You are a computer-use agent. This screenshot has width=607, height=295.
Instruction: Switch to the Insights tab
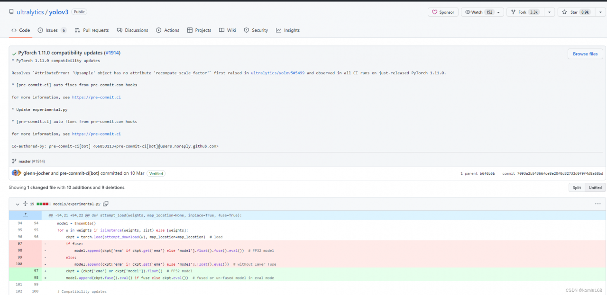pyautogui.click(x=288, y=30)
